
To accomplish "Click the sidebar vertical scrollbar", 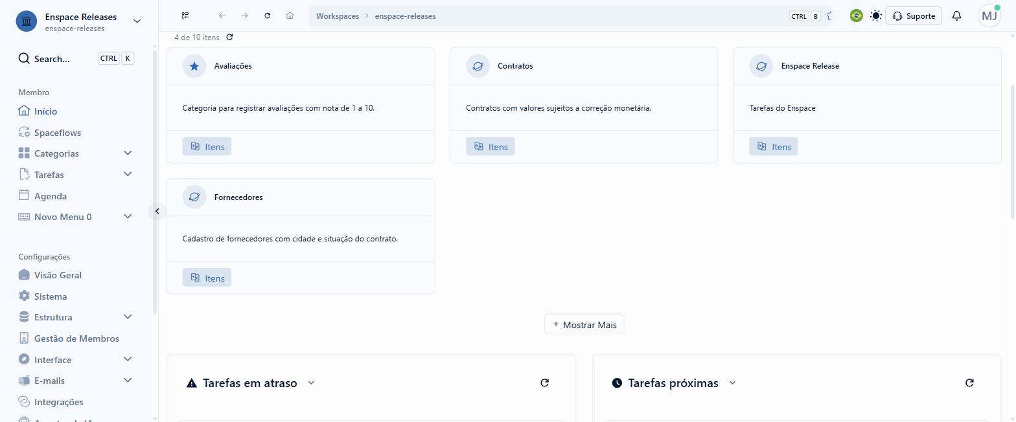I will (x=154, y=182).
